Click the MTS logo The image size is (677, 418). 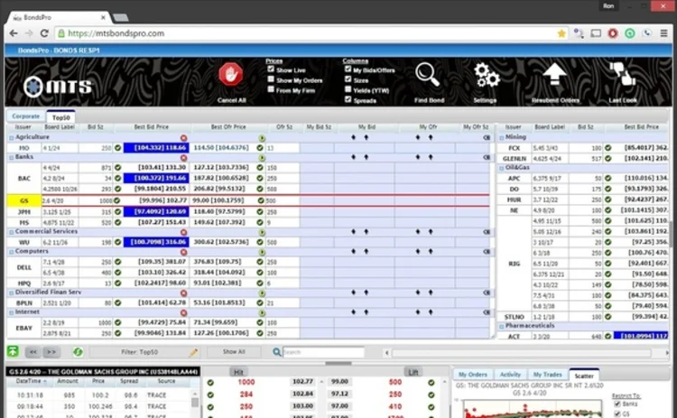(58, 87)
